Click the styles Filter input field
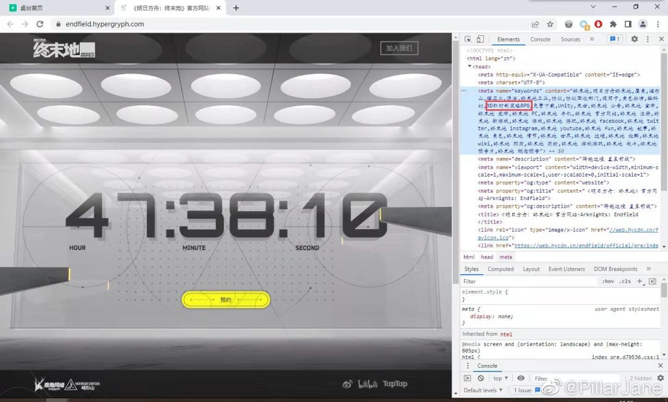Image resolution: width=668 pixels, height=402 pixels. point(529,281)
